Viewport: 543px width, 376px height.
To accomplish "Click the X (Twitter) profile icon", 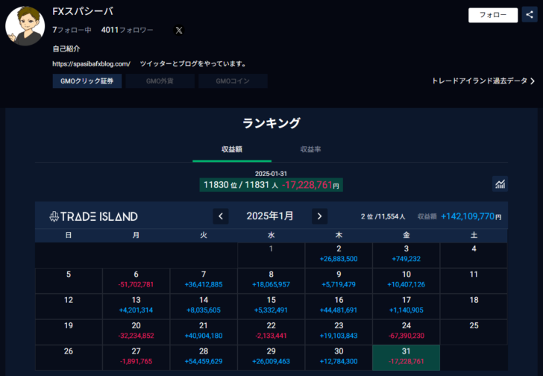I will click(x=179, y=31).
